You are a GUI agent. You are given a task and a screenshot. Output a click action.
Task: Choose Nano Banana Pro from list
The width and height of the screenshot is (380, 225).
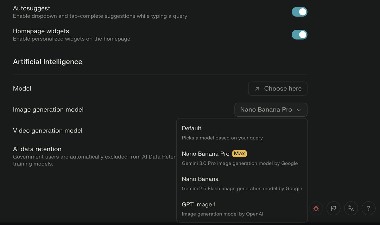(242, 158)
